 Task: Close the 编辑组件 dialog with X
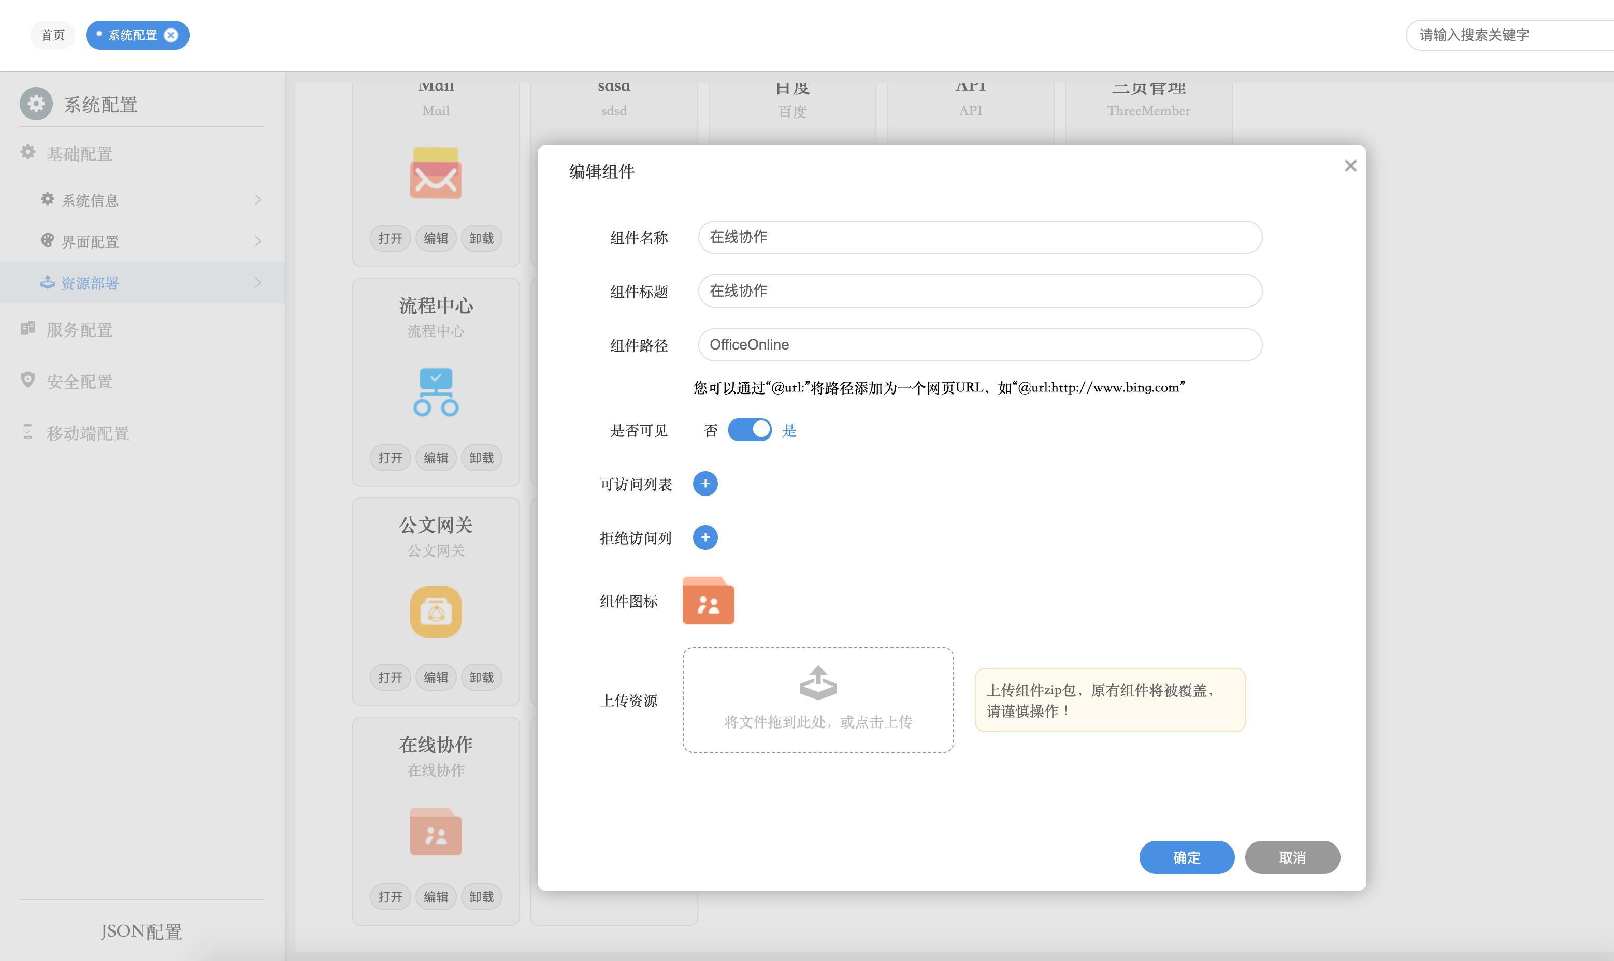[1350, 166]
